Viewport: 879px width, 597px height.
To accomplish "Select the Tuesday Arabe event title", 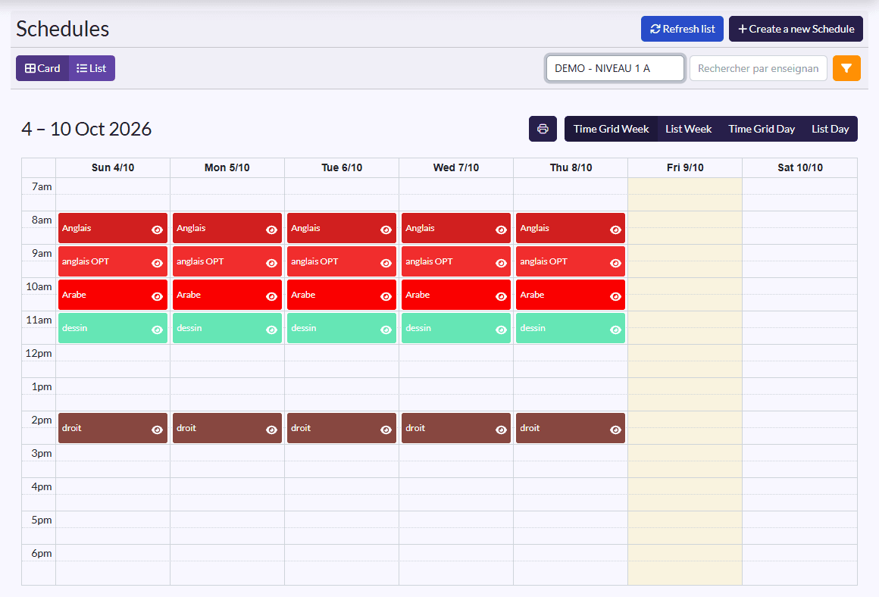I will 303,295.
